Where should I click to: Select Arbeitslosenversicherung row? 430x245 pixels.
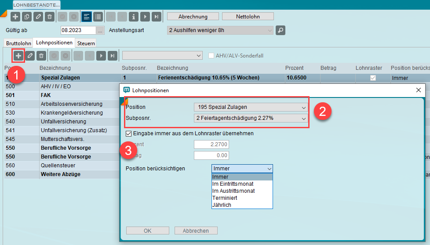click(62, 104)
